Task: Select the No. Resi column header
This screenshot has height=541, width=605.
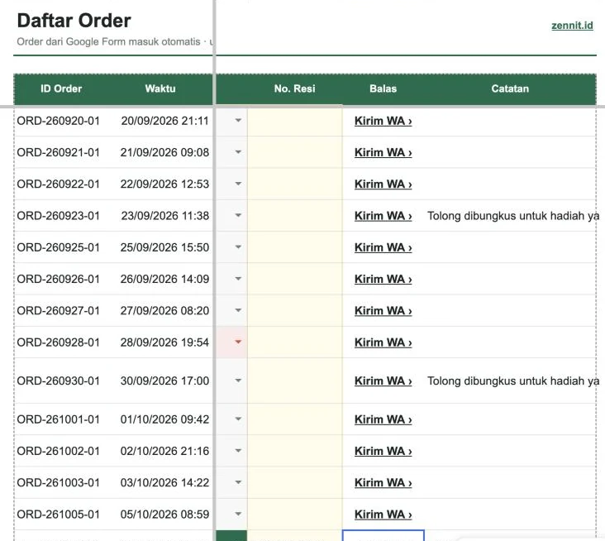Action: pyautogui.click(x=294, y=89)
